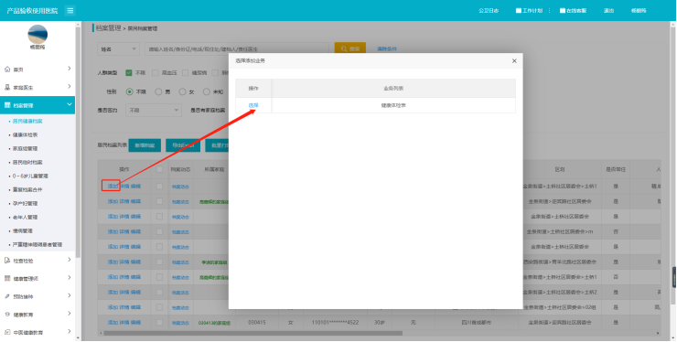Image resolution: width=677 pixels, height=342 pixels.
Task: Expand the 首页 chevron in sidebar
Action: pyautogui.click(x=70, y=69)
